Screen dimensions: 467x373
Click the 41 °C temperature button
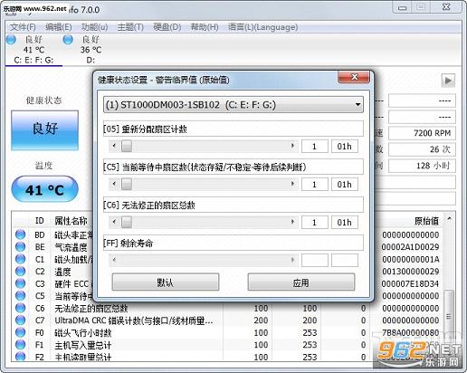tap(44, 189)
